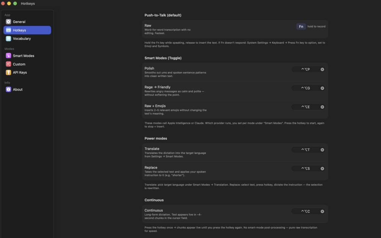This screenshot has height=238, width=381.
Task: Clear the Polish hotkey shortcut
Action: [322, 69]
